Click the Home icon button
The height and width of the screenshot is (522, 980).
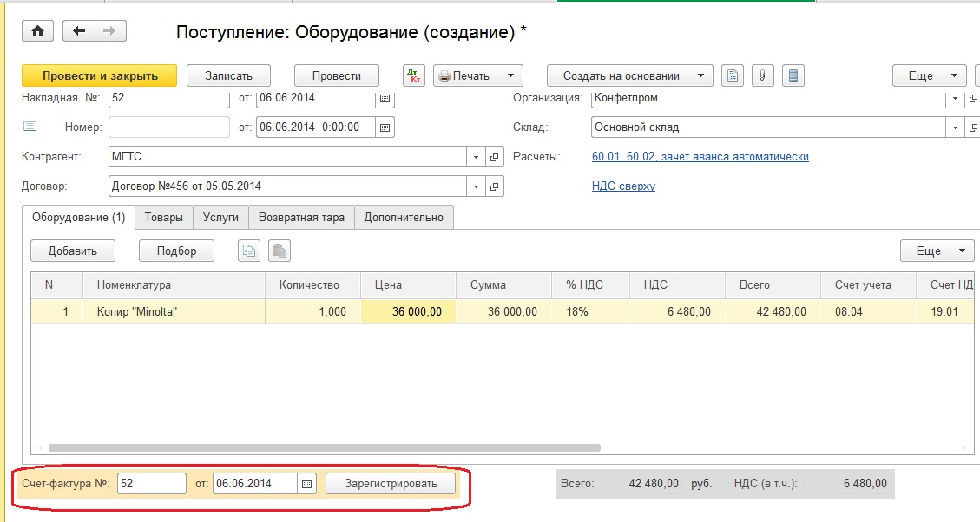(x=37, y=31)
